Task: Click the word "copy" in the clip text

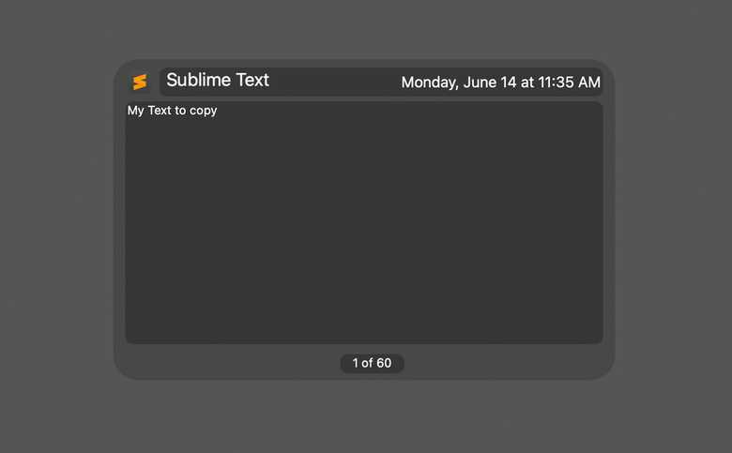Action: [x=203, y=111]
